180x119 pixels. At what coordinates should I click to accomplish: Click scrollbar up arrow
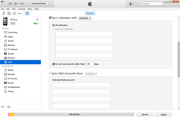pyautogui.click(x=178, y=18)
